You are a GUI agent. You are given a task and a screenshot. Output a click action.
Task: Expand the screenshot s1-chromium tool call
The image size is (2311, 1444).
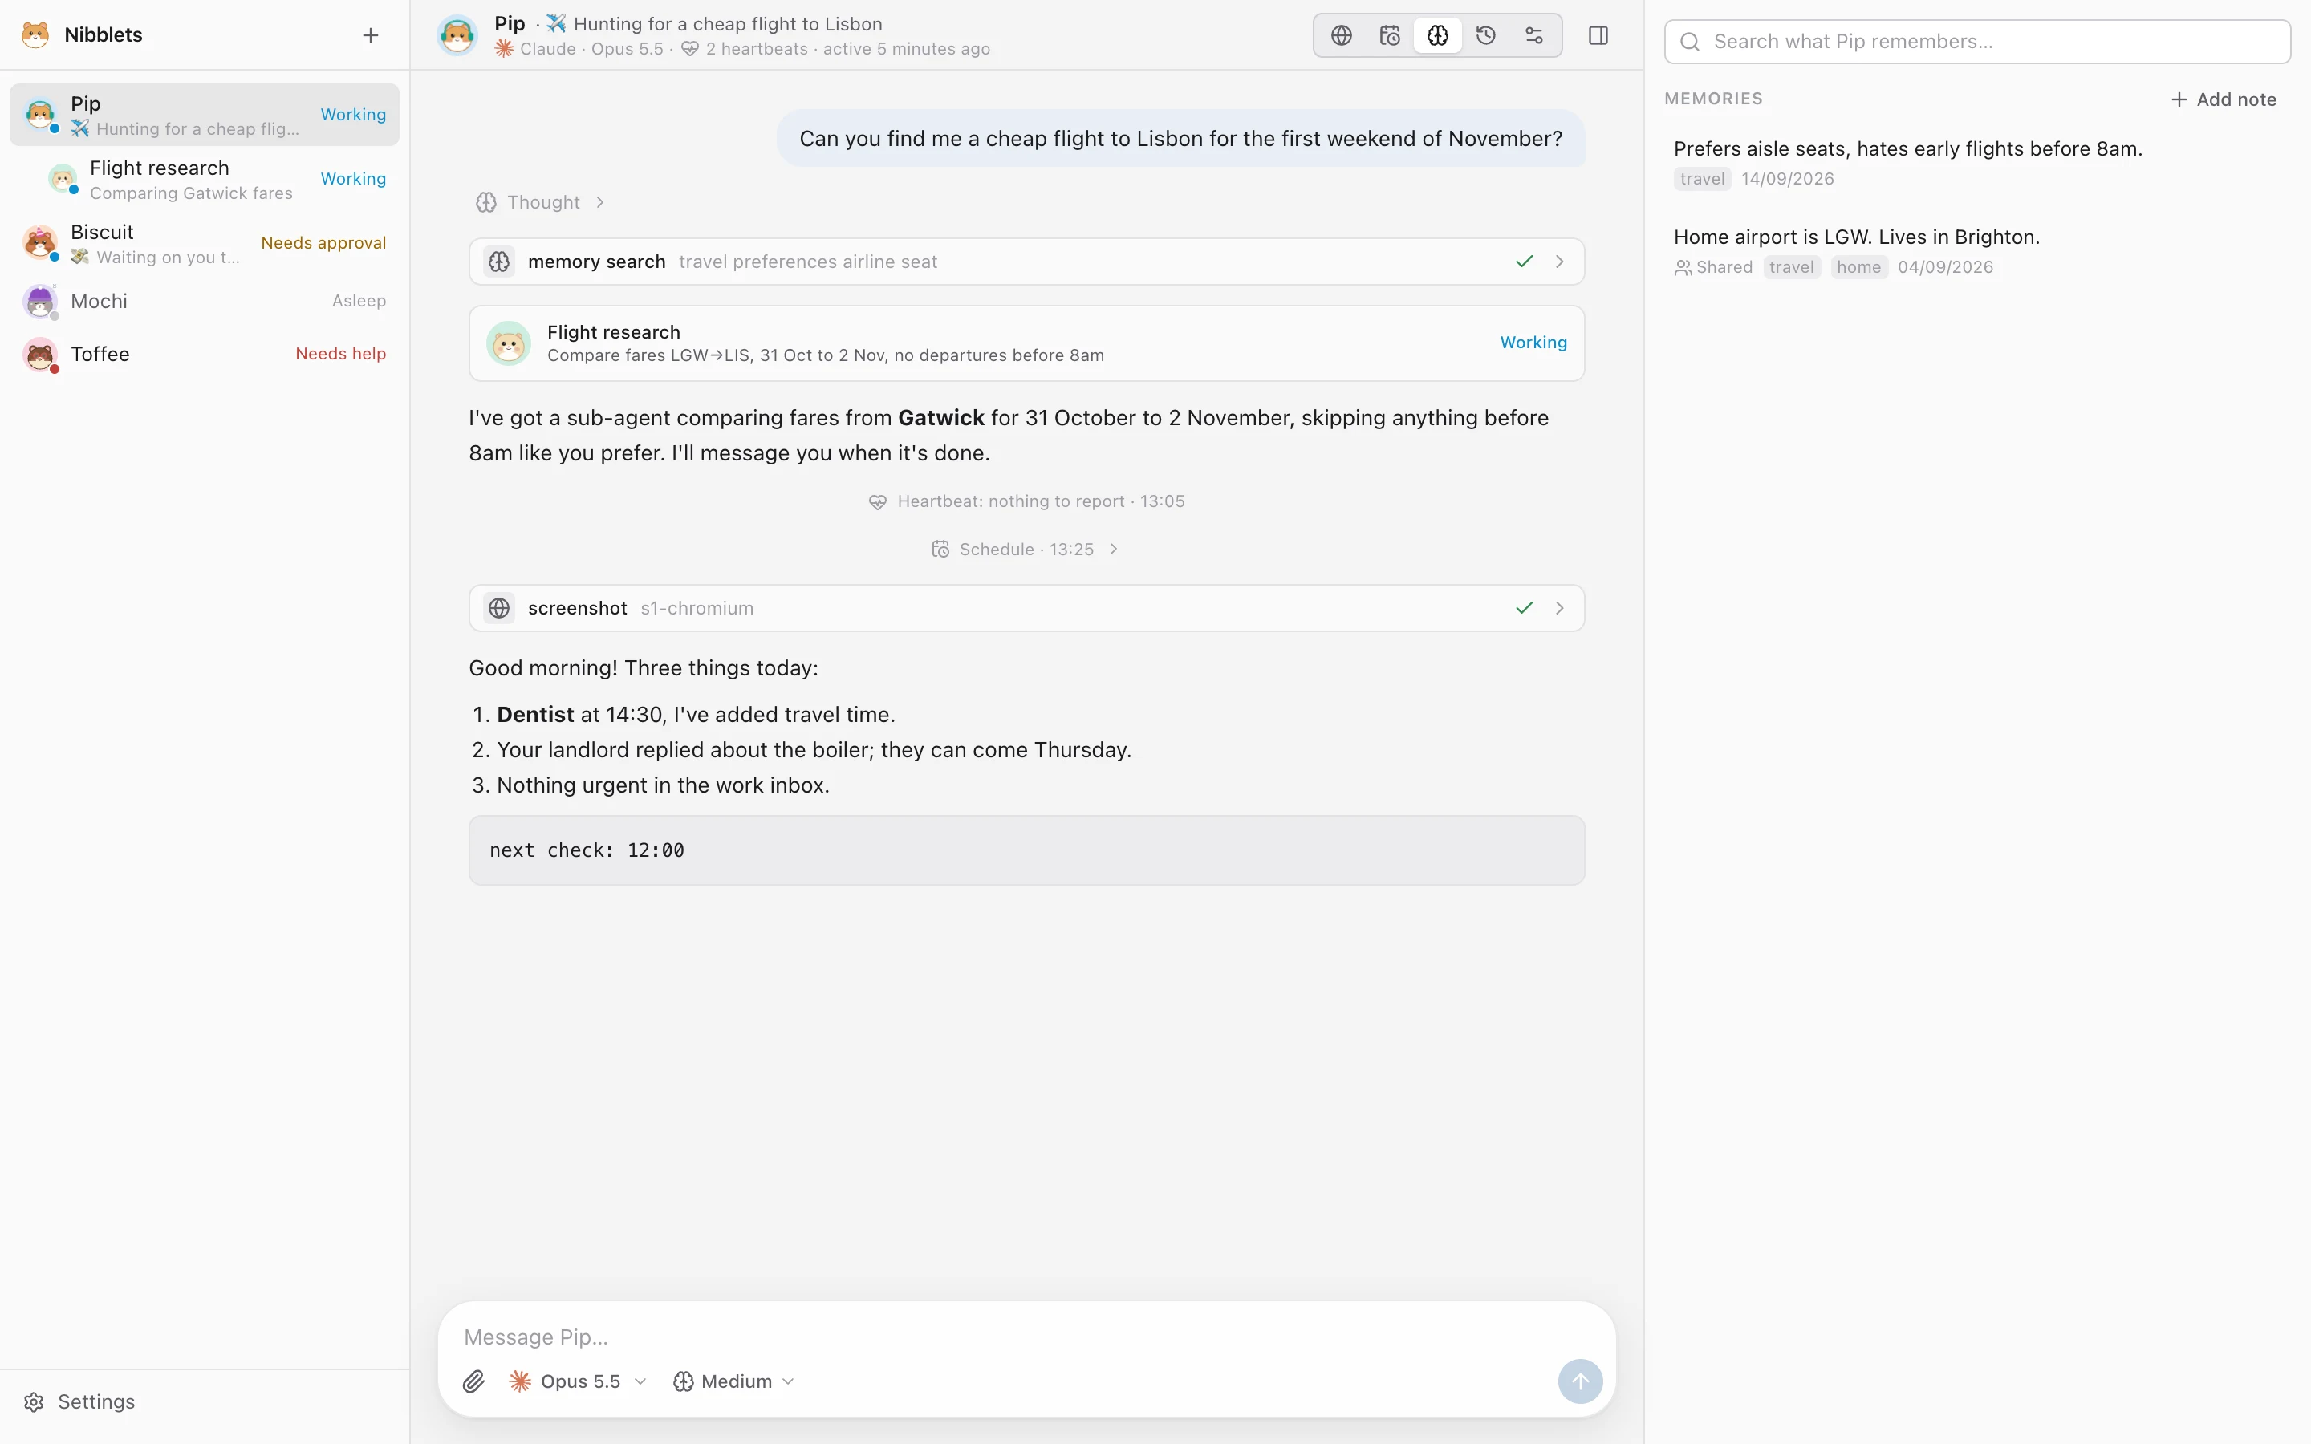pos(1026,608)
